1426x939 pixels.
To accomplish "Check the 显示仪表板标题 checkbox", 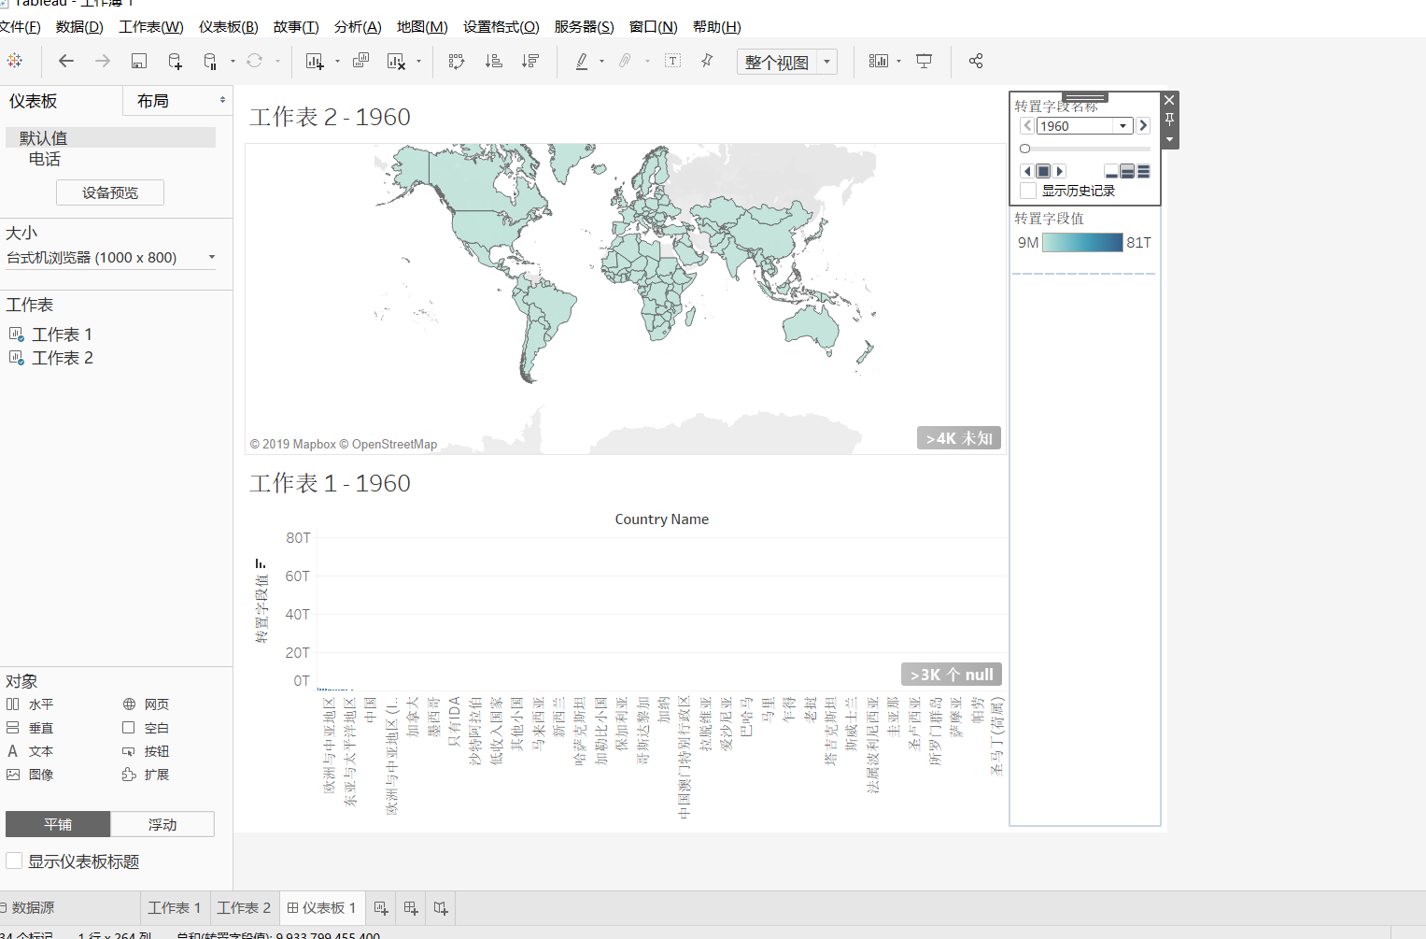I will tap(14, 861).
